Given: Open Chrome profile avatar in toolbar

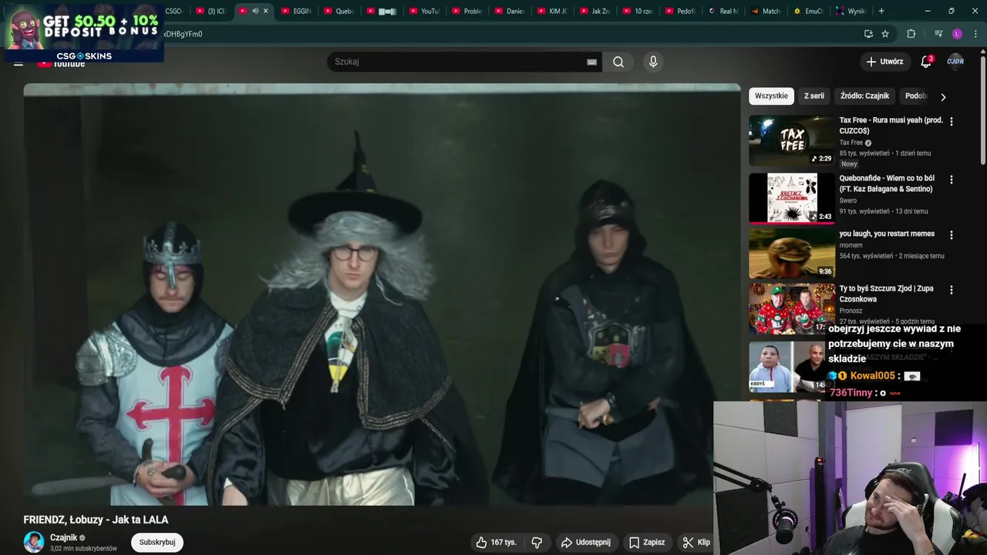Looking at the screenshot, I should coord(957,34).
